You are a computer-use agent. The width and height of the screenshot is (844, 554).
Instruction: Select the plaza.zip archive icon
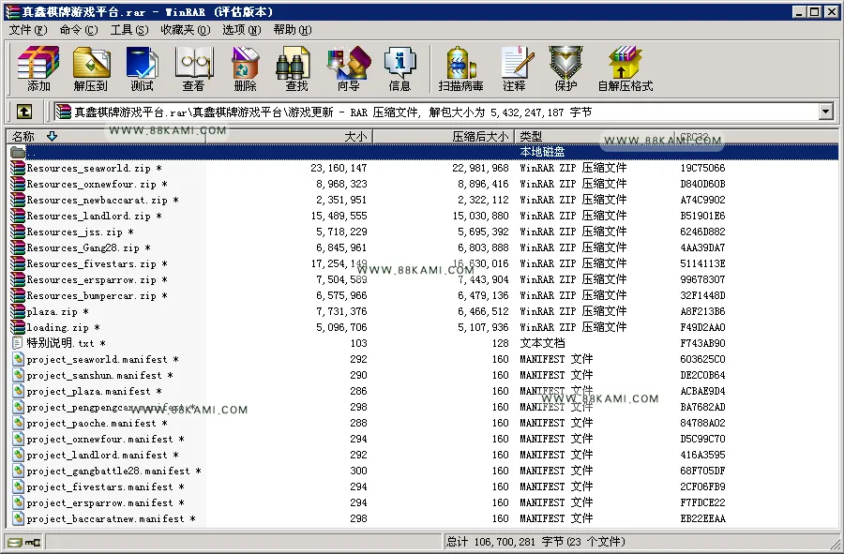tap(18, 311)
